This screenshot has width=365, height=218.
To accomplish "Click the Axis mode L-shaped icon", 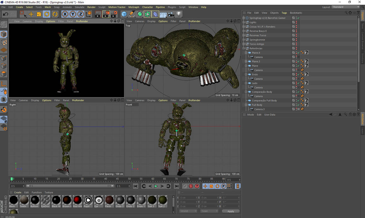I will click(x=4, y=84).
